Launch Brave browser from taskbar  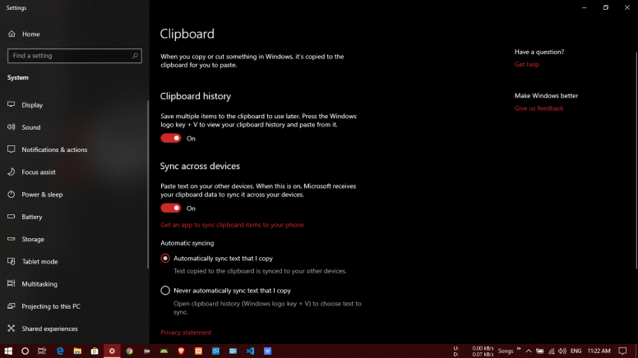181,351
